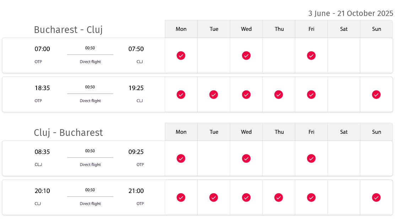Screen dimensions: 395x220
Task: Click Monday checkmark for 07:00 OTP flight
Action: 181,56
